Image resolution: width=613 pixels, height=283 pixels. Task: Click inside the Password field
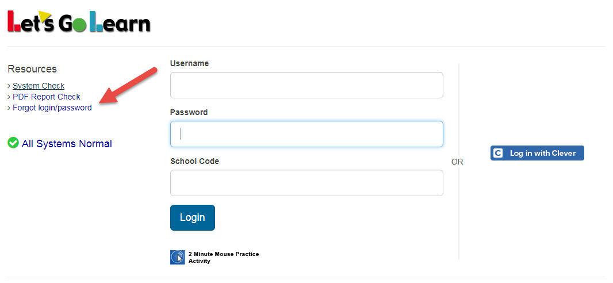tap(306, 134)
